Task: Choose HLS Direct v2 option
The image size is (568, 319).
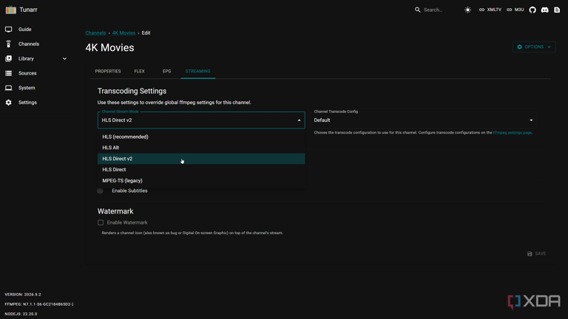Action: click(201, 159)
